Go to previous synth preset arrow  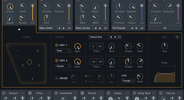pyautogui.click(x=111, y=37)
